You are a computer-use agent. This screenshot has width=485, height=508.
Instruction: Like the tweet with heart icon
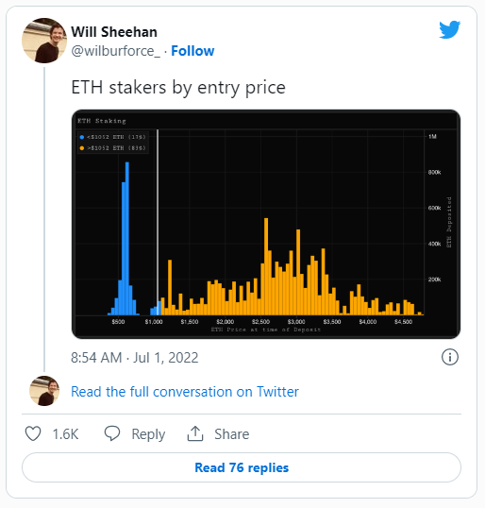tap(33, 433)
